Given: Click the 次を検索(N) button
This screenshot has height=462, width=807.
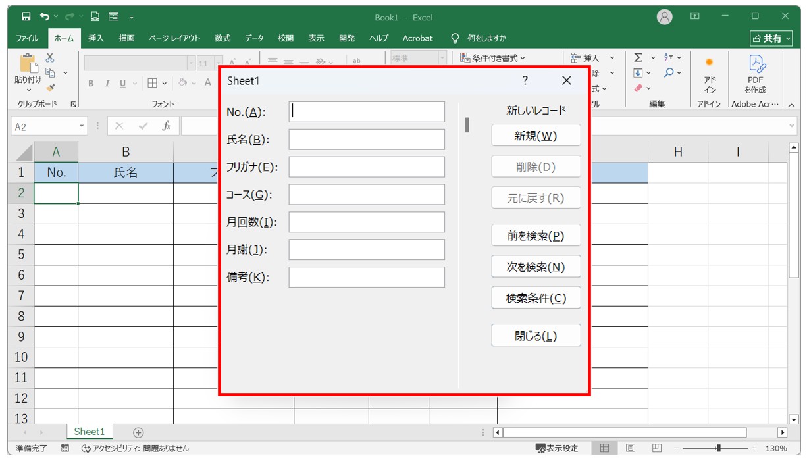Looking at the screenshot, I should (x=536, y=267).
